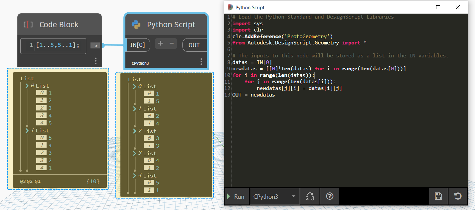
Task: Open Code Block node three-dot options menu
Action: click(96, 61)
